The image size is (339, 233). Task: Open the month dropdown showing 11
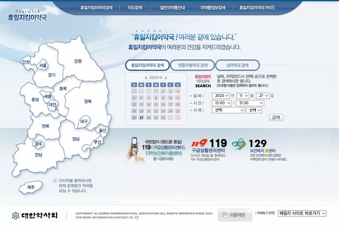pyautogui.click(x=243, y=96)
